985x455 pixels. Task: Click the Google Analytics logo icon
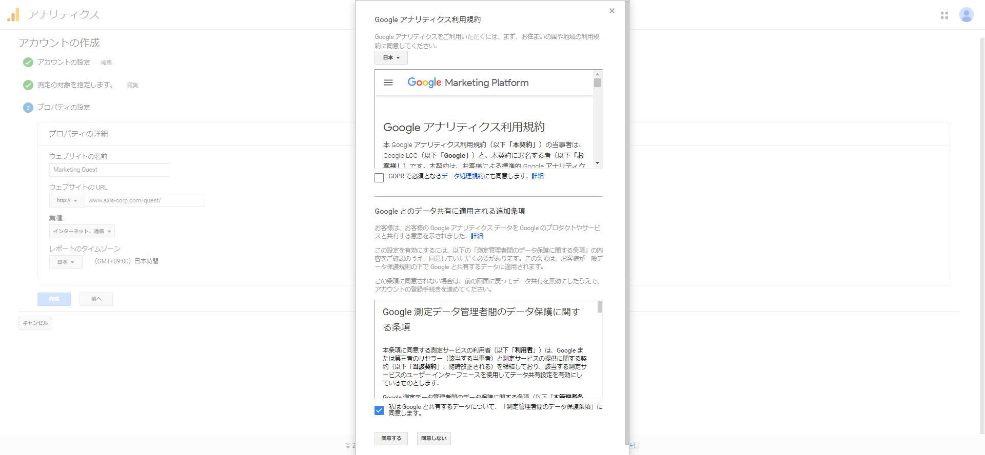13,15
